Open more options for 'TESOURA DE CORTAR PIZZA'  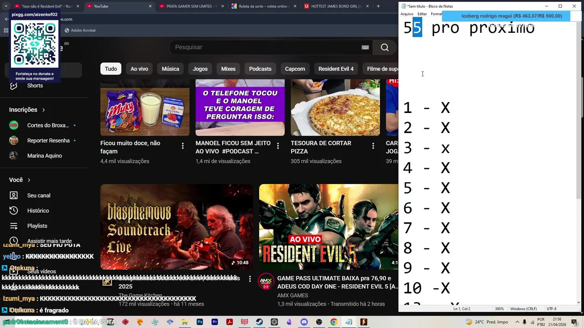pos(373,146)
